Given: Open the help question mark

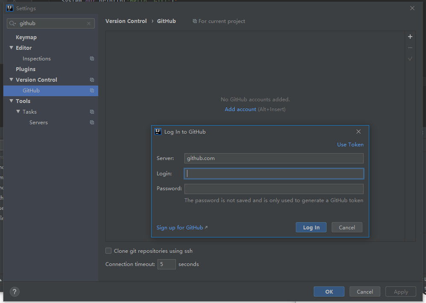Looking at the screenshot, I should pyautogui.click(x=15, y=292).
